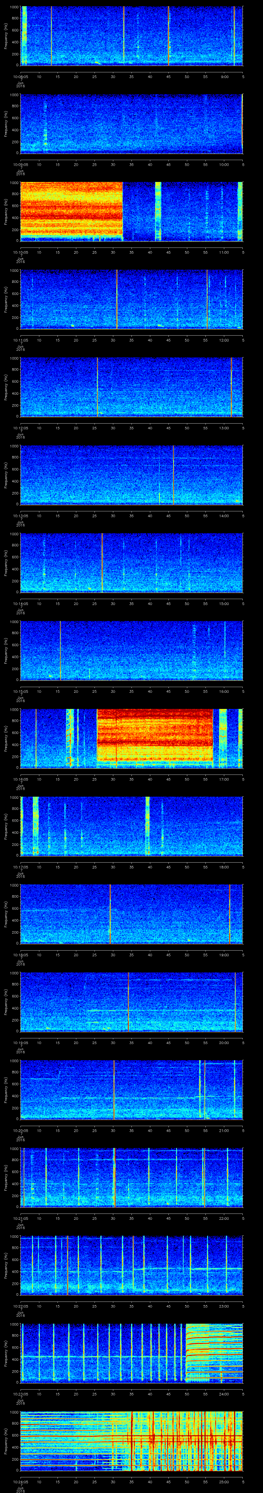Open the spectrogram panel starting at 10:14:05
This screenshot has width=263, height=1493.
[x=132, y=563]
